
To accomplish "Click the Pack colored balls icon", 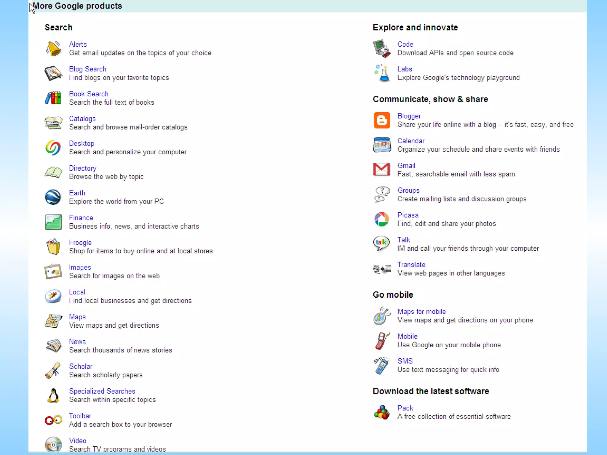I will point(382,412).
